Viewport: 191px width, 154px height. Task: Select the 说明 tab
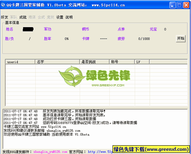[69, 17]
